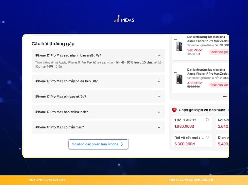Click the MIDAS logo at the top

coord(124,19)
